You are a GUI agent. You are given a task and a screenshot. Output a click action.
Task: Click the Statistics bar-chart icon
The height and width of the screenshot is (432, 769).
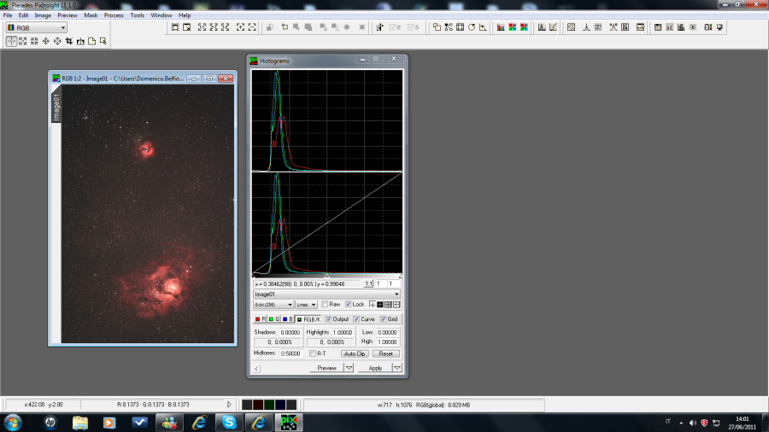click(x=681, y=27)
